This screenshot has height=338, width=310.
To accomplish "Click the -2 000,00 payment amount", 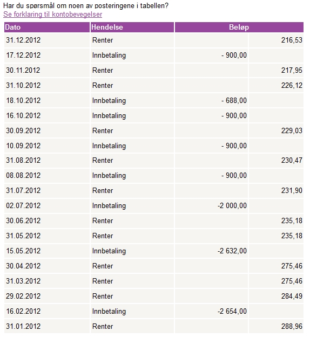I will [x=232, y=205].
